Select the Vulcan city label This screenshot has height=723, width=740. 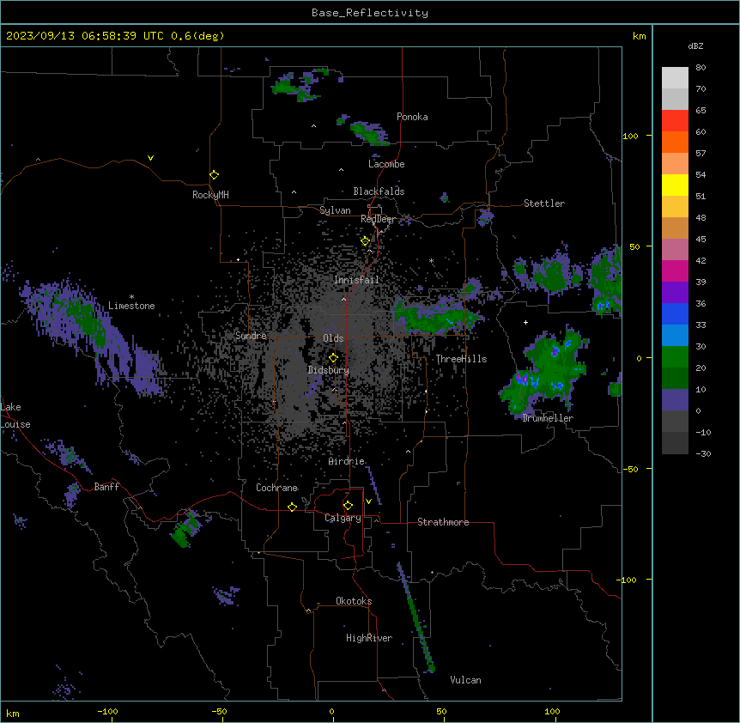(466, 680)
